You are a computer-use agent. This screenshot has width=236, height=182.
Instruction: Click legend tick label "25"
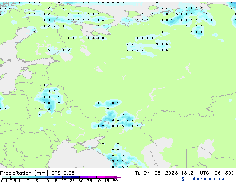pos(72,181)
